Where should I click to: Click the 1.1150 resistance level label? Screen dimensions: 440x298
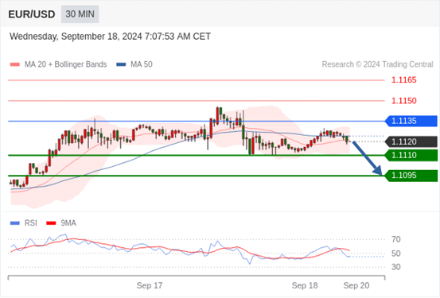pyautogui.click(x=404, y=101)
